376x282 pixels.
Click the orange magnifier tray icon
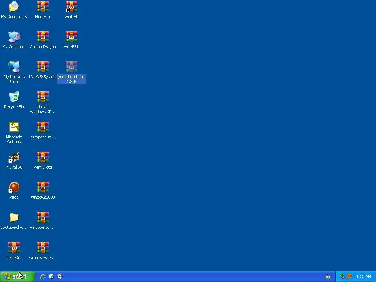349,276
